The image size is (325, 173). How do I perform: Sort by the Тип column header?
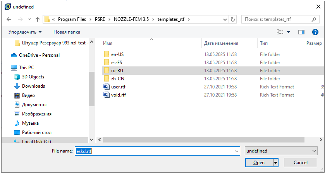[x=264, y=43]
